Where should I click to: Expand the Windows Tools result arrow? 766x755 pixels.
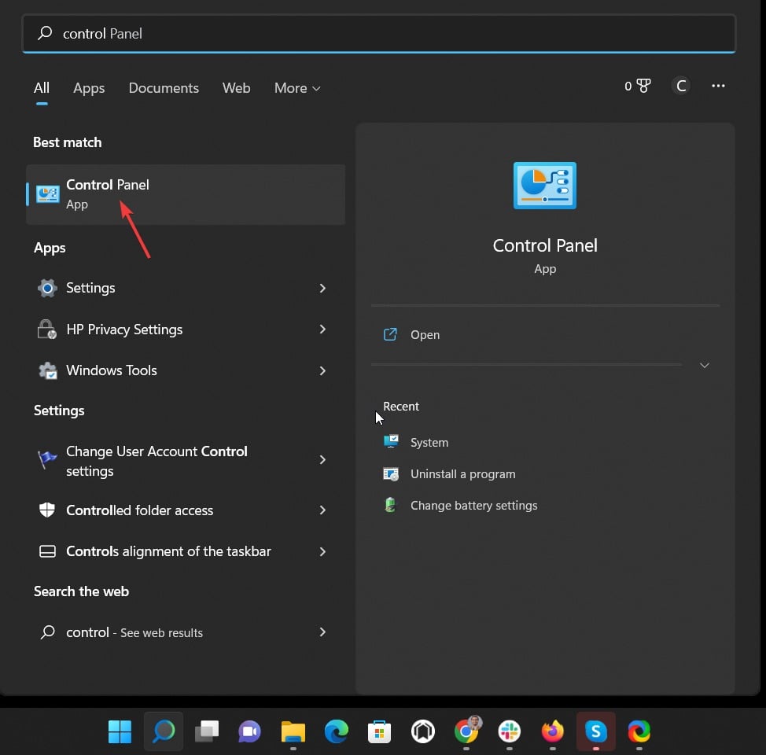[x=322, y=370]
